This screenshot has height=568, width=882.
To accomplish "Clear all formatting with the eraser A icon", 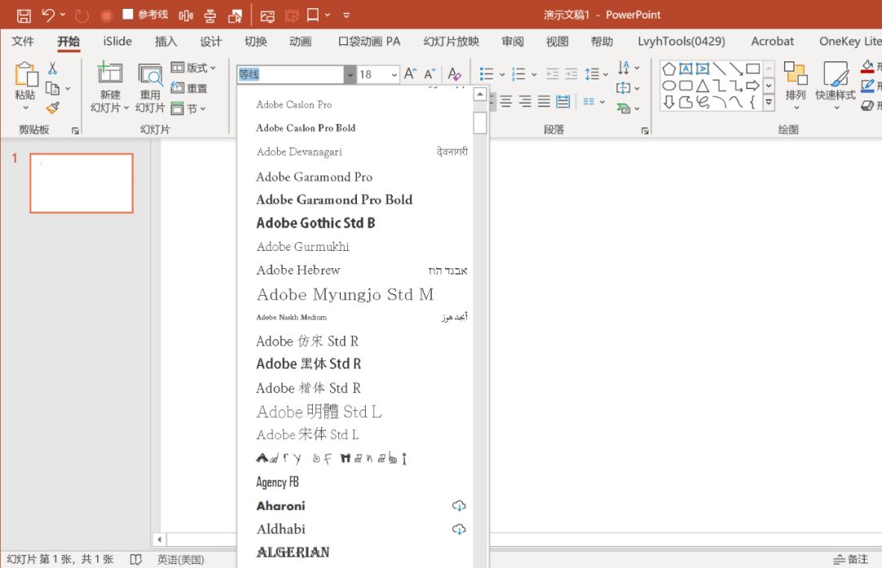I will point(455,74).
